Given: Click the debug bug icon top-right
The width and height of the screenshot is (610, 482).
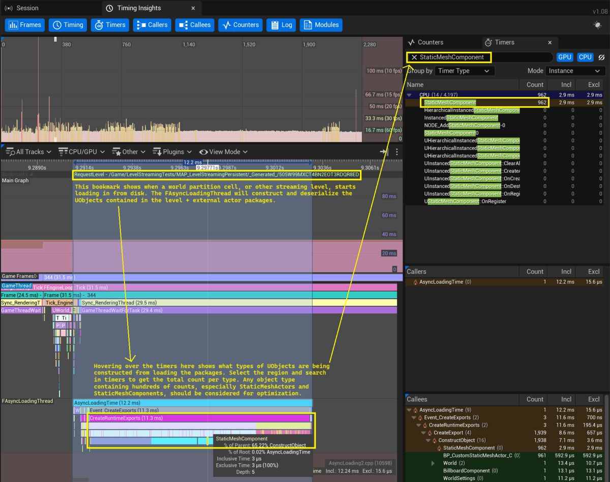Looking at the screenshot, I should 597,25.
